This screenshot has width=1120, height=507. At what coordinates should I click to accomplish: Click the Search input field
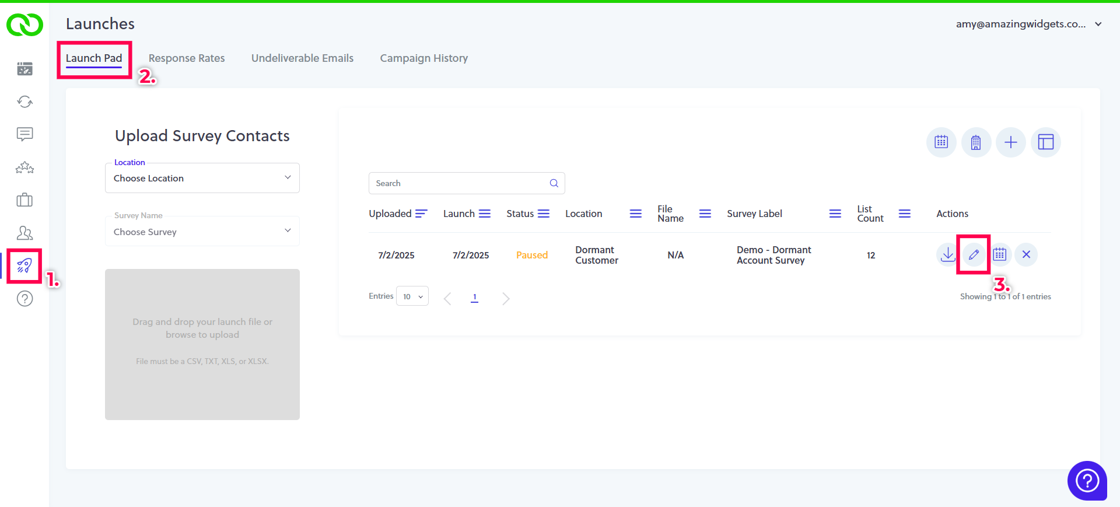[x=461, y=183]
